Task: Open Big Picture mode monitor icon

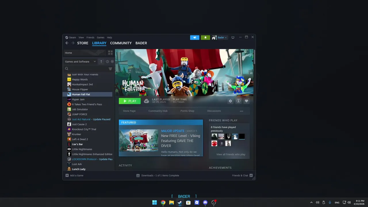Action: (x=233, y=37)
